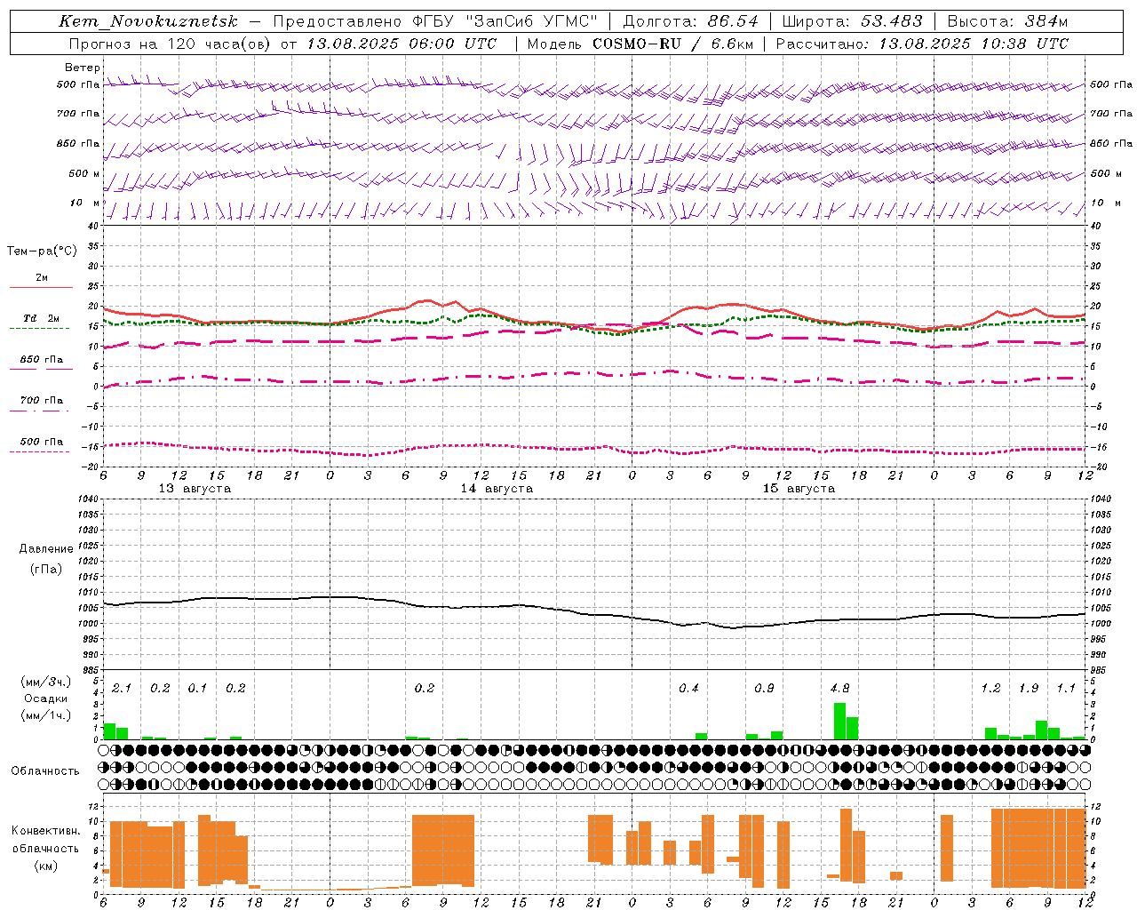This screenshot has height=910, width=1137.
Task: Click the precipitation total 1.9
Action: pos(1029,689)
